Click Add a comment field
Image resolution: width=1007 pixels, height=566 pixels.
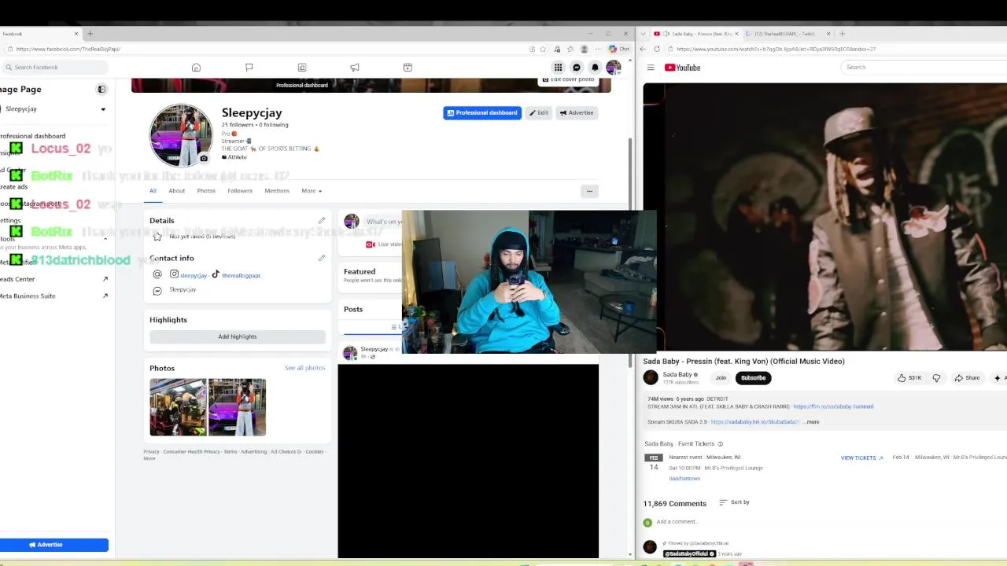tap(677, 522)
